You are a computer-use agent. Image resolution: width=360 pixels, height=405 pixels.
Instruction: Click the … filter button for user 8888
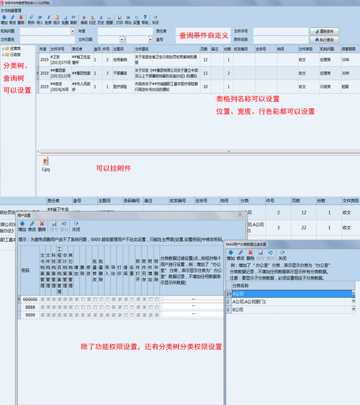click(193, 306)
